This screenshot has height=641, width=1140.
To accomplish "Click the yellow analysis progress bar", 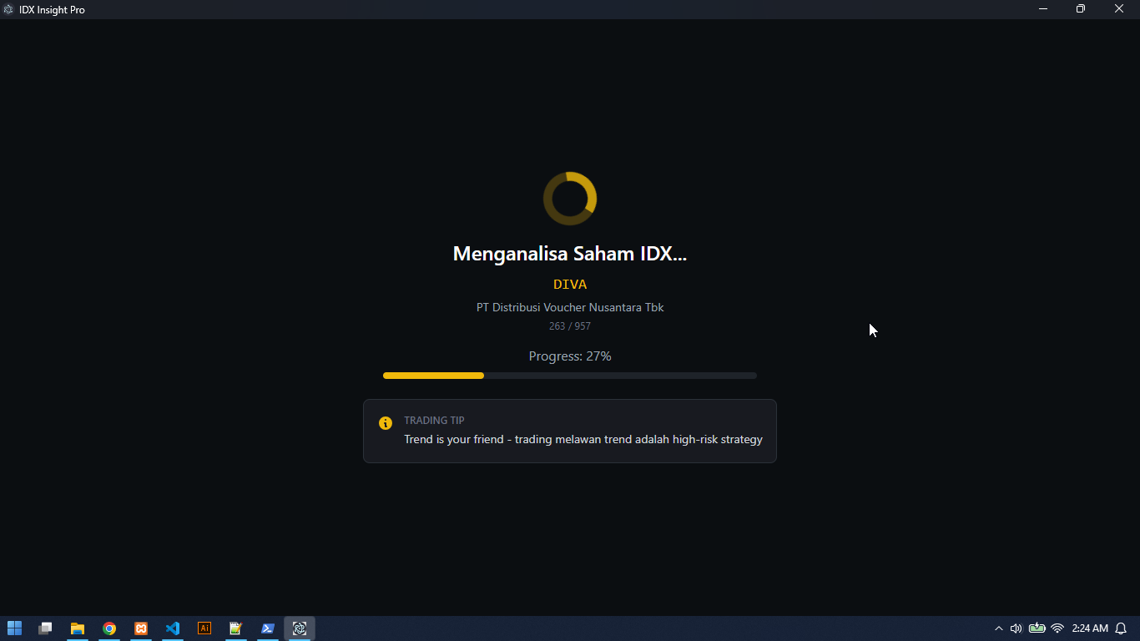I will click(x=570, y=376).
